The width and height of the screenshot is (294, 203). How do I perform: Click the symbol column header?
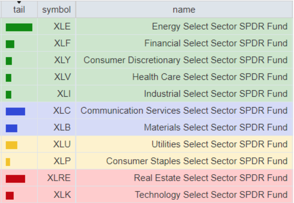(x=56, y=10)
